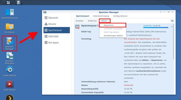Open Video Station desktop icon
This screenshot has height=100, width=181.
point(10,86)
